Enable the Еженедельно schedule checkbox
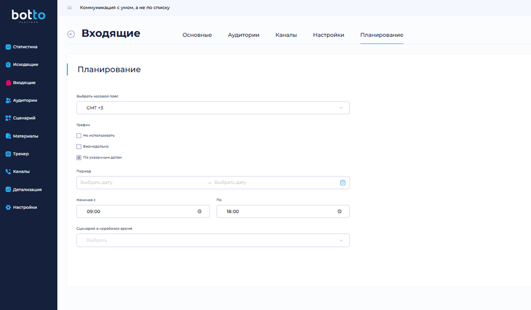This screenshot has width=531, height=310. coord(79,147)
